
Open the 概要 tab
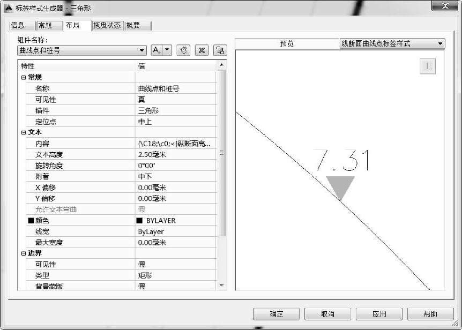click(138, 26)
